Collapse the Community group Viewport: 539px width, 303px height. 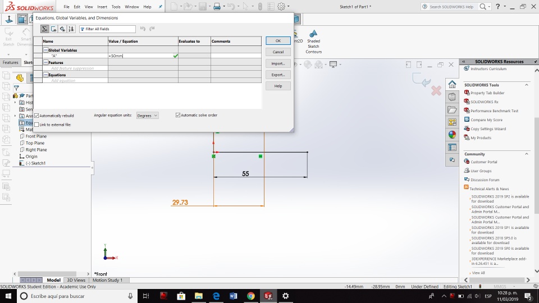click(527, 154)
